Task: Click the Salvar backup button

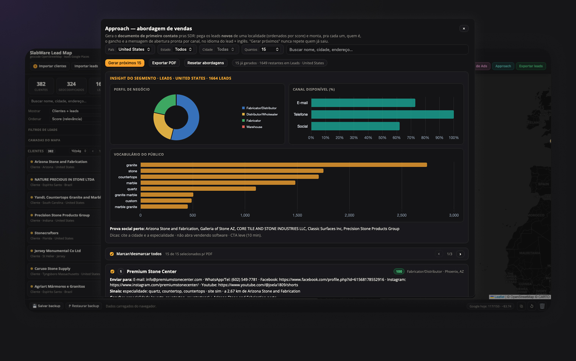Action: pos(47,306)
